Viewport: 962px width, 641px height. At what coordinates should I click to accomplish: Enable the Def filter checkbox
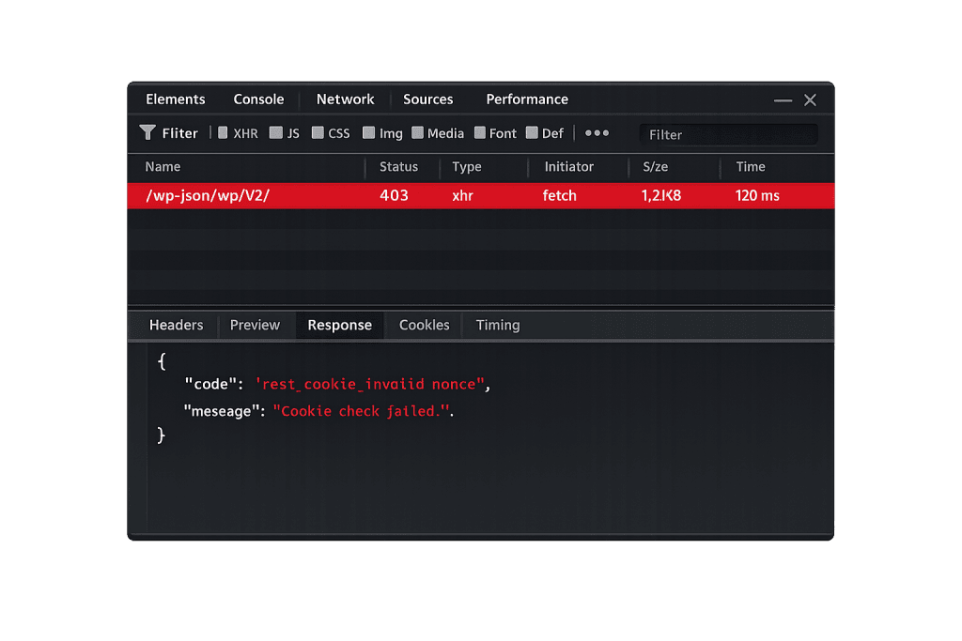[x=532, y=133]
